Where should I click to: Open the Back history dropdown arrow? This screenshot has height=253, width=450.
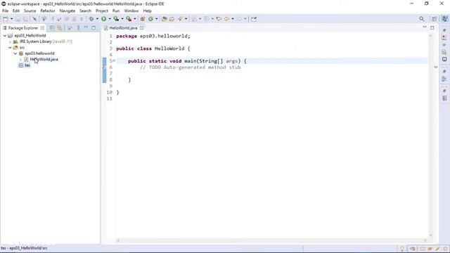point(233,19)
